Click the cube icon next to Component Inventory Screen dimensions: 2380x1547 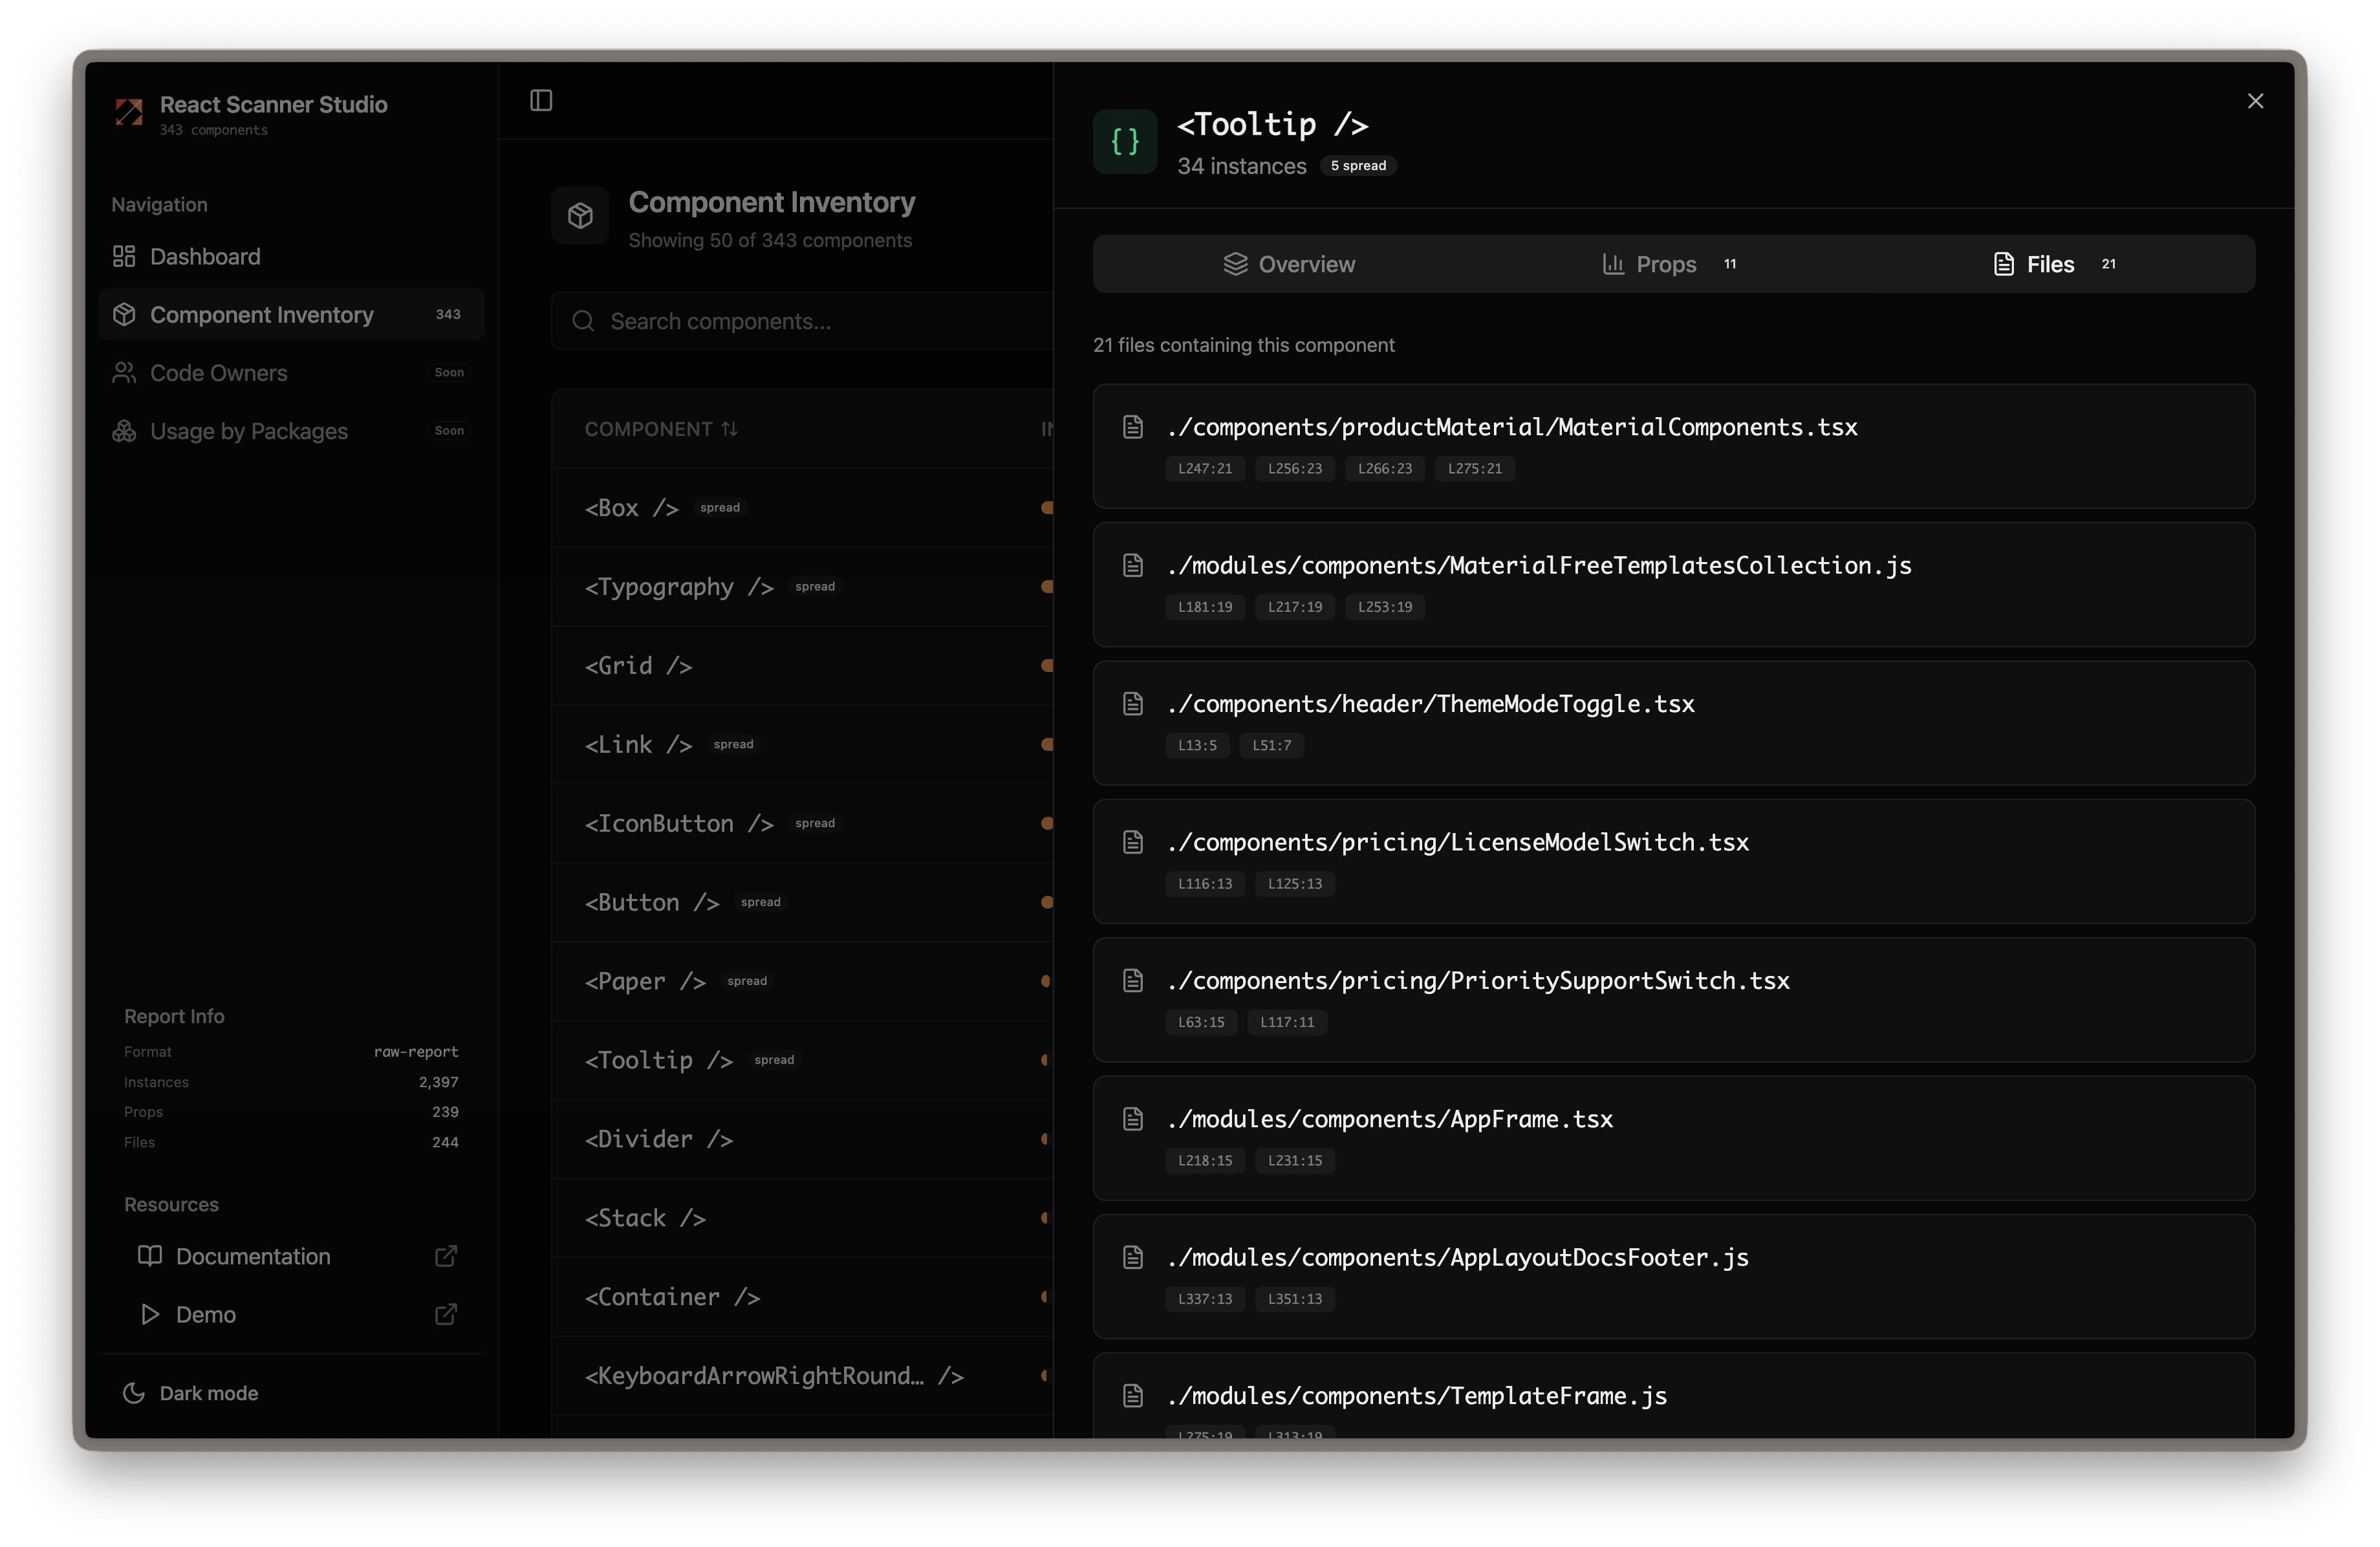click(124, 314)
